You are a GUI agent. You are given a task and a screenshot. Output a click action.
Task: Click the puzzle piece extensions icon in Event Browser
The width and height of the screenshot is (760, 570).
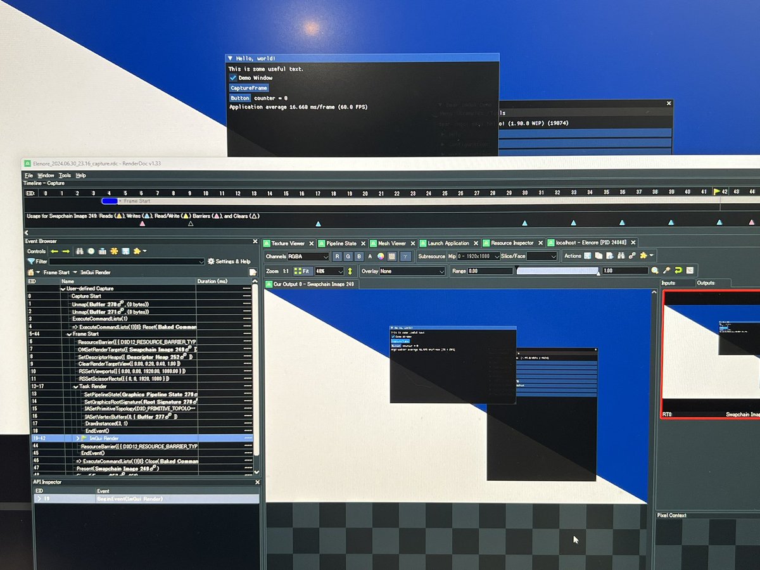pos(137,251)
